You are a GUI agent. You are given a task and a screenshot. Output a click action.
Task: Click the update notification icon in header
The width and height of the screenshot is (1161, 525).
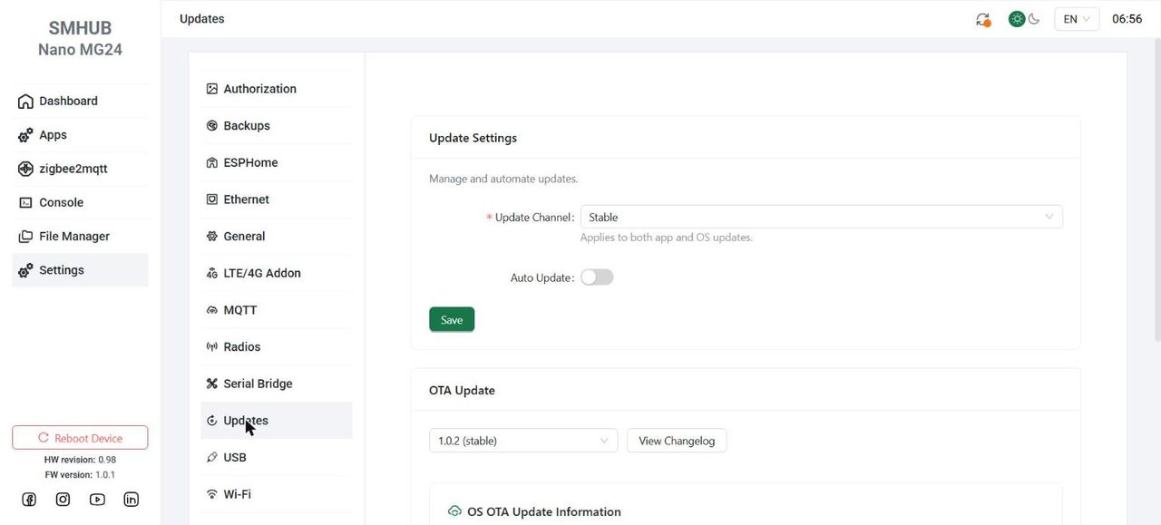pyautogui.click(x=983, y=19)
